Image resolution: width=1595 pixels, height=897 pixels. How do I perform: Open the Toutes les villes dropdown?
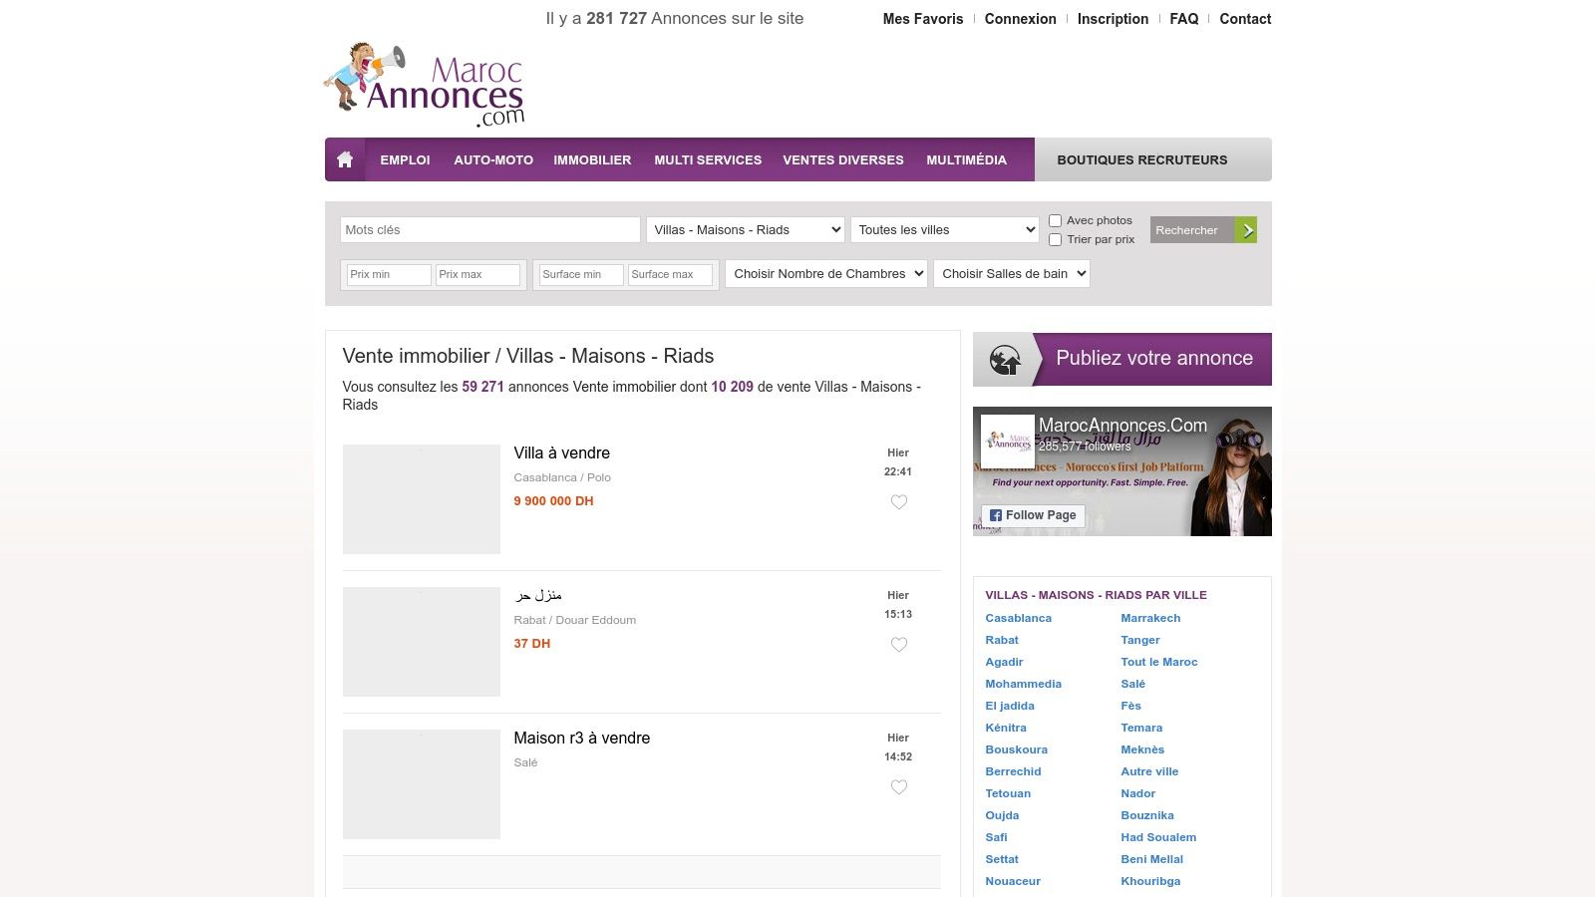click(x=945, y=230)
